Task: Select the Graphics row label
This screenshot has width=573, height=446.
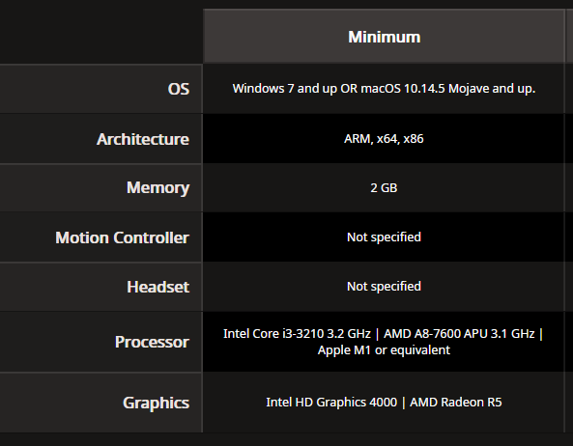Action: [x=156, y=403]
